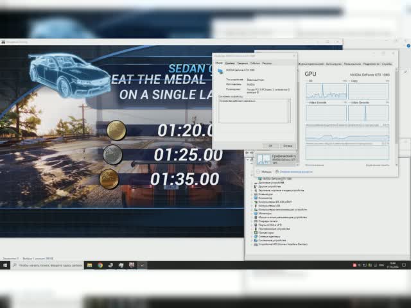Open Task Manager 'Службы' tab

[387, 64]
